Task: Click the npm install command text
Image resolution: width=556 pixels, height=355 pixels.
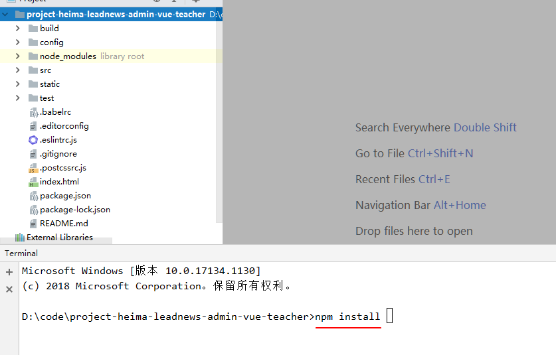Action: (x=347, y=317)
